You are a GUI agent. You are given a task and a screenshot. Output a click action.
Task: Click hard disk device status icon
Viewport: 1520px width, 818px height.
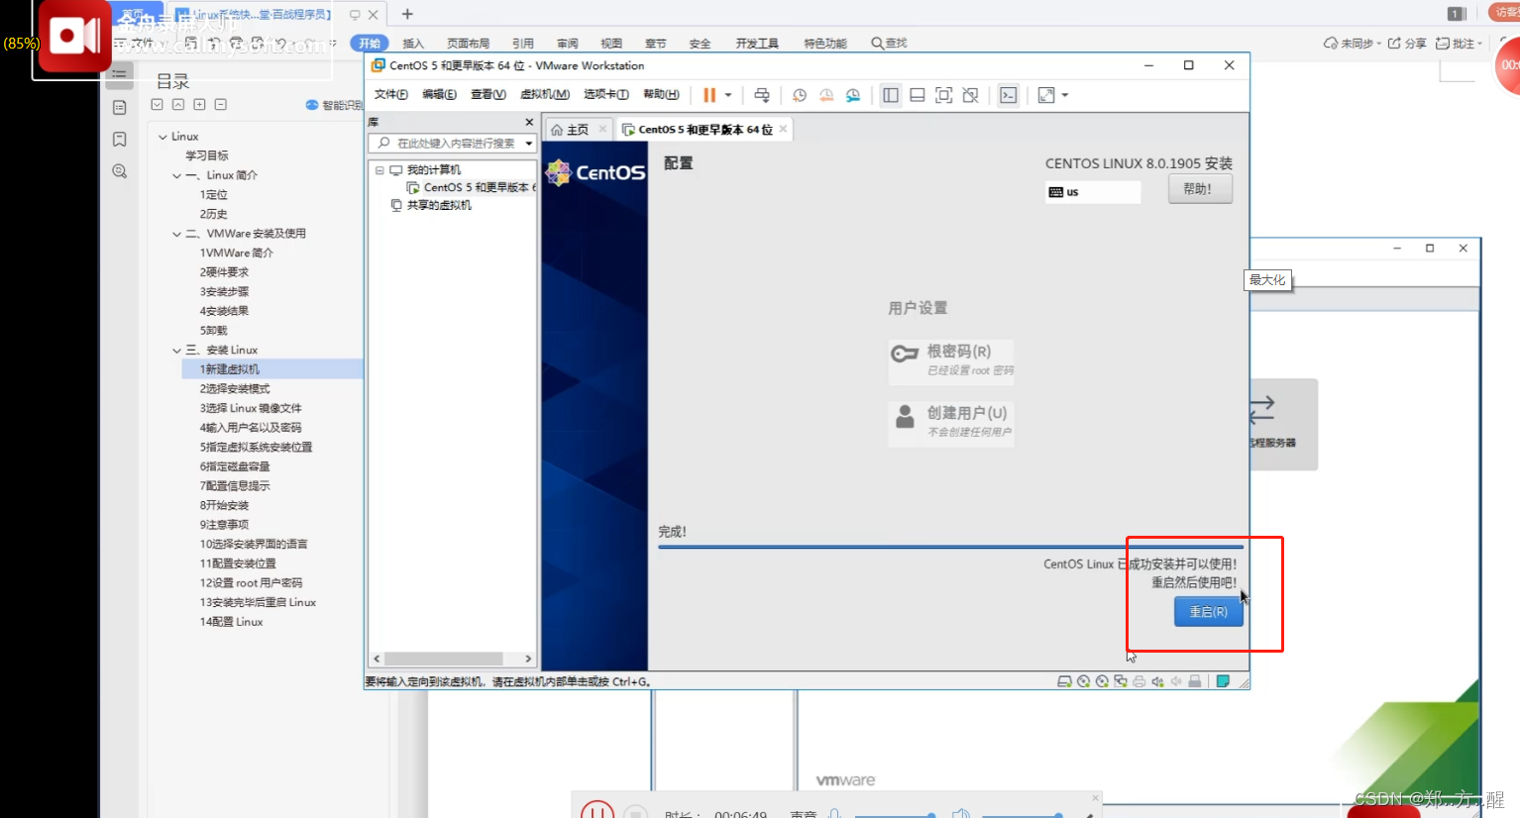[x=1064, y=681]
